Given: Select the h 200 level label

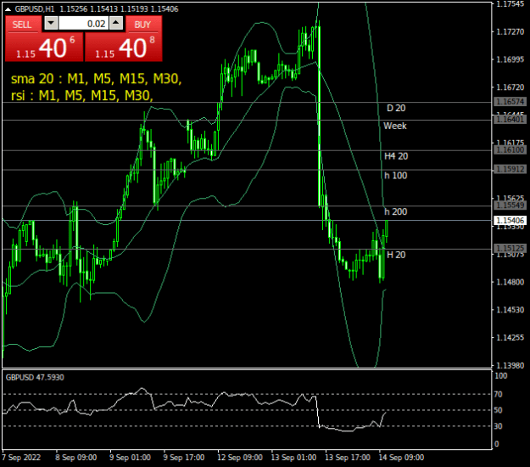Looking at the screenshot, I should click(396, 211).
